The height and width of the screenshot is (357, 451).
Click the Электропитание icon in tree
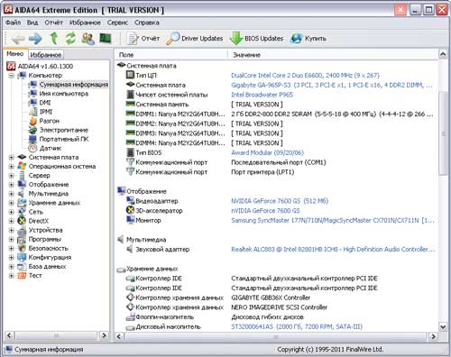(32, 130)
